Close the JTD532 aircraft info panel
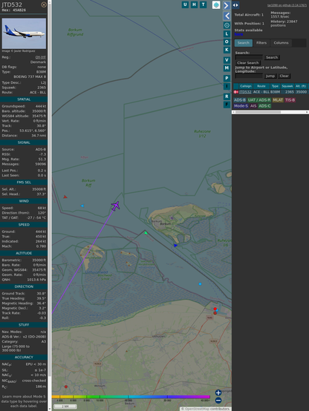309x411 pixels. 44,4
